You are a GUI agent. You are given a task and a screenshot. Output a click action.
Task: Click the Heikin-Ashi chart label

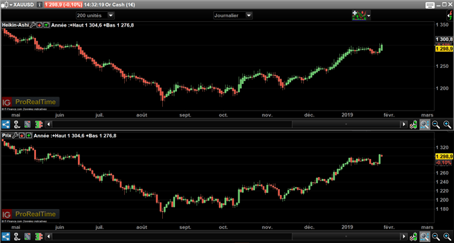(x=15, y=25)
